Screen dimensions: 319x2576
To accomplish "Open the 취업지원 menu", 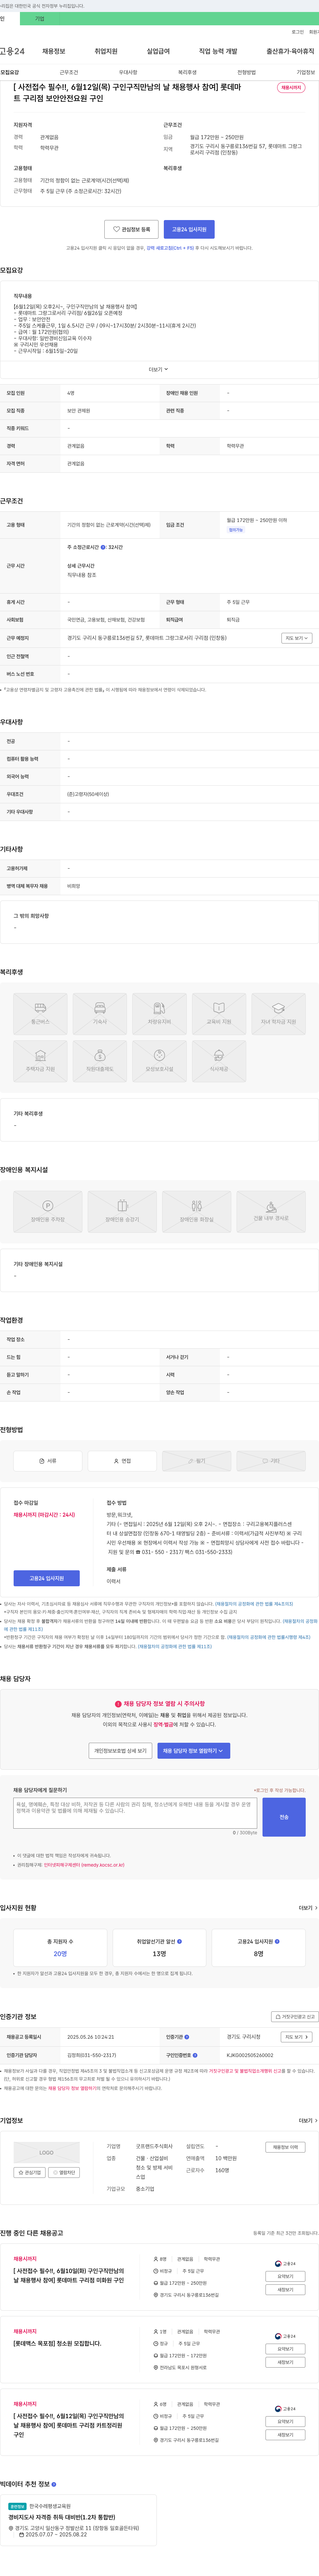I will coord(106,51).
